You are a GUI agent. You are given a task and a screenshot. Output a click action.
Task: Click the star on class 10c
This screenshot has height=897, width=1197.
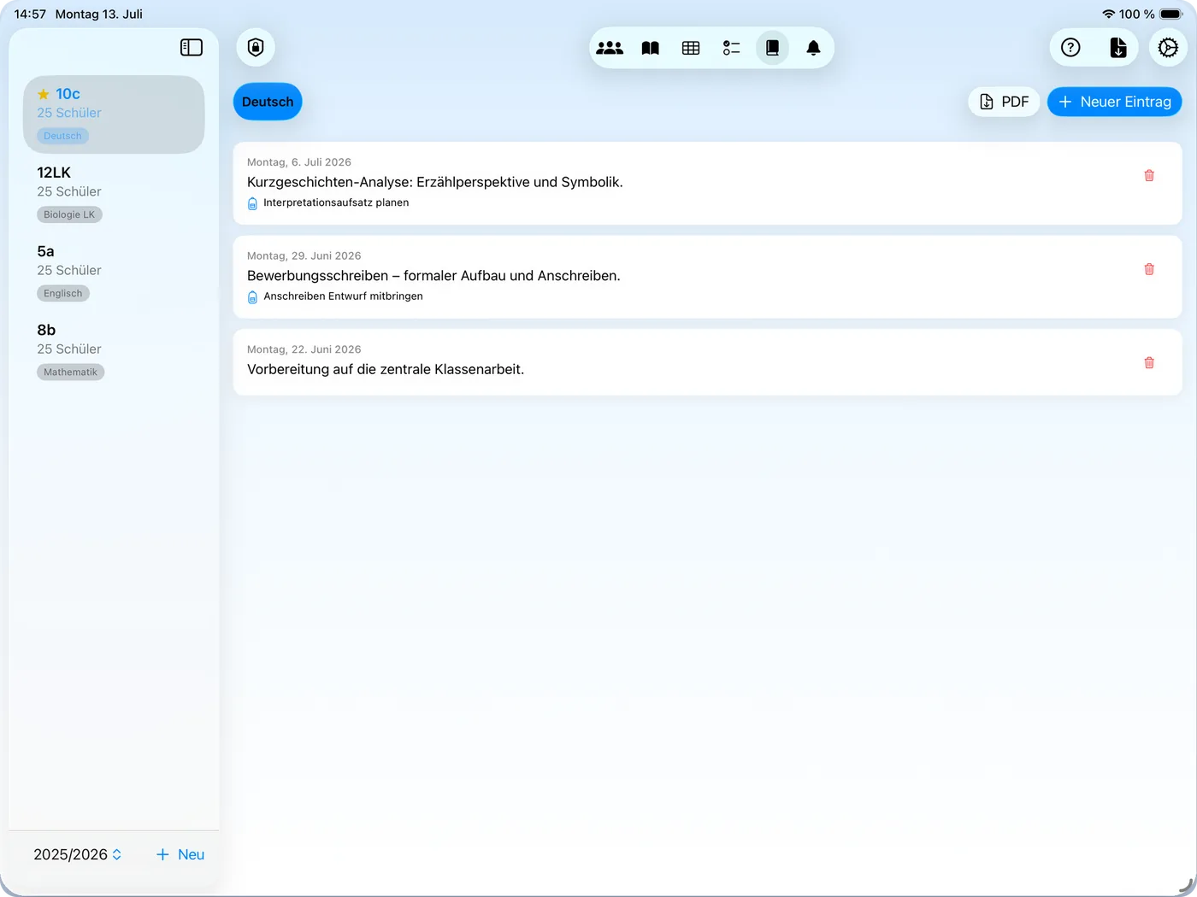click(x=44, y=94)
